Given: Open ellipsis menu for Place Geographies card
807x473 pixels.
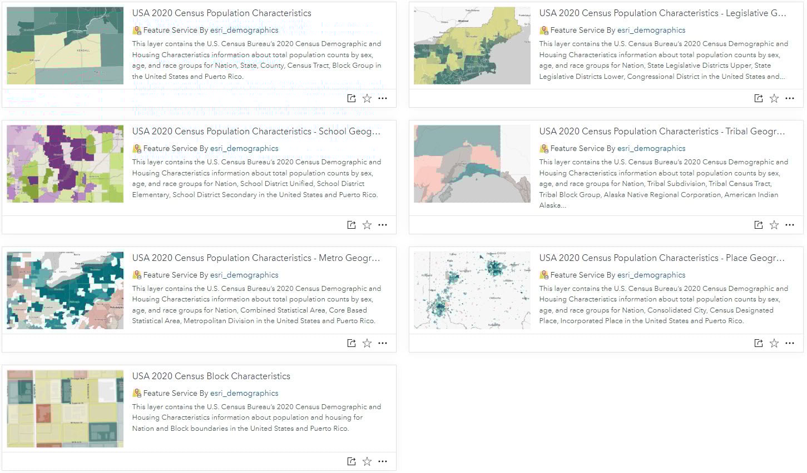Looking at the screenshot, I should tap(790, 343).
